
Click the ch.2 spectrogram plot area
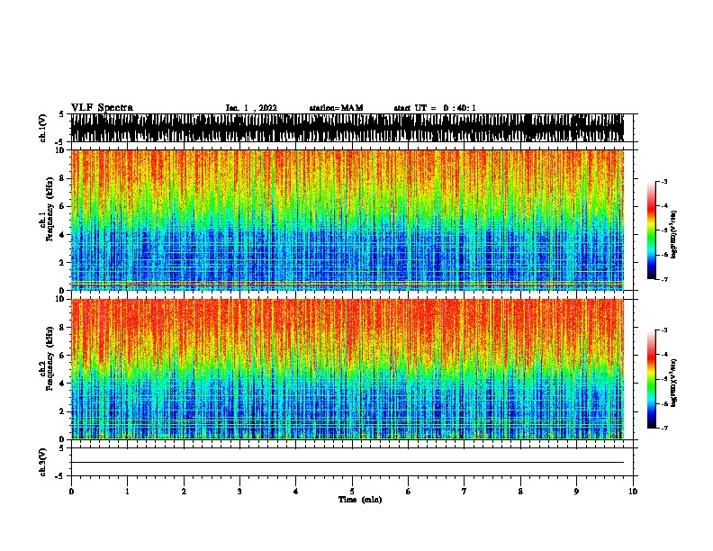click(x=347, y=369)
